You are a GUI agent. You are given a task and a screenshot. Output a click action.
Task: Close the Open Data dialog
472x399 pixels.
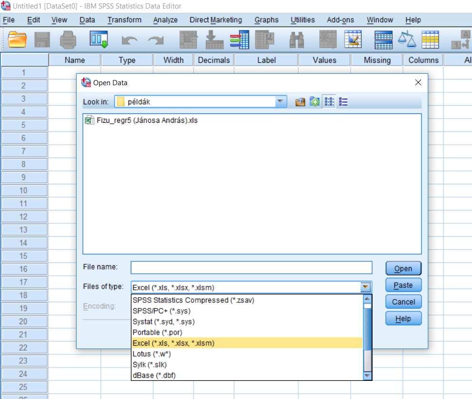click(418, 82)
